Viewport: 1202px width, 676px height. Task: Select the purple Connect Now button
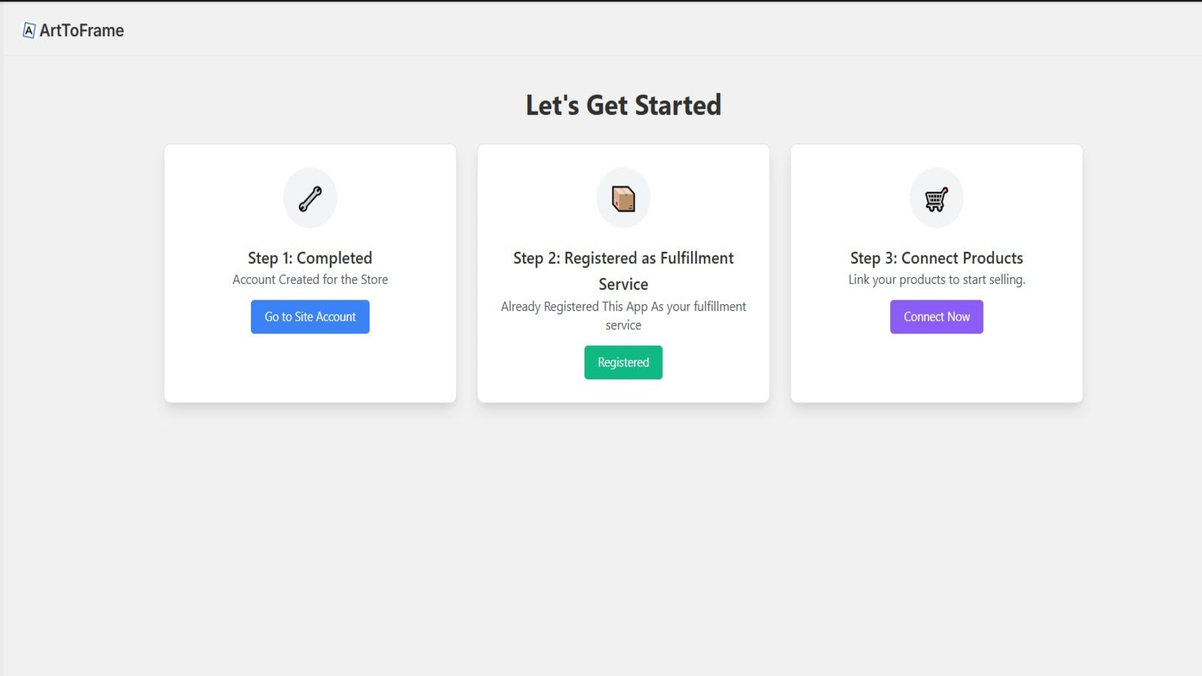tap(937, 317)
